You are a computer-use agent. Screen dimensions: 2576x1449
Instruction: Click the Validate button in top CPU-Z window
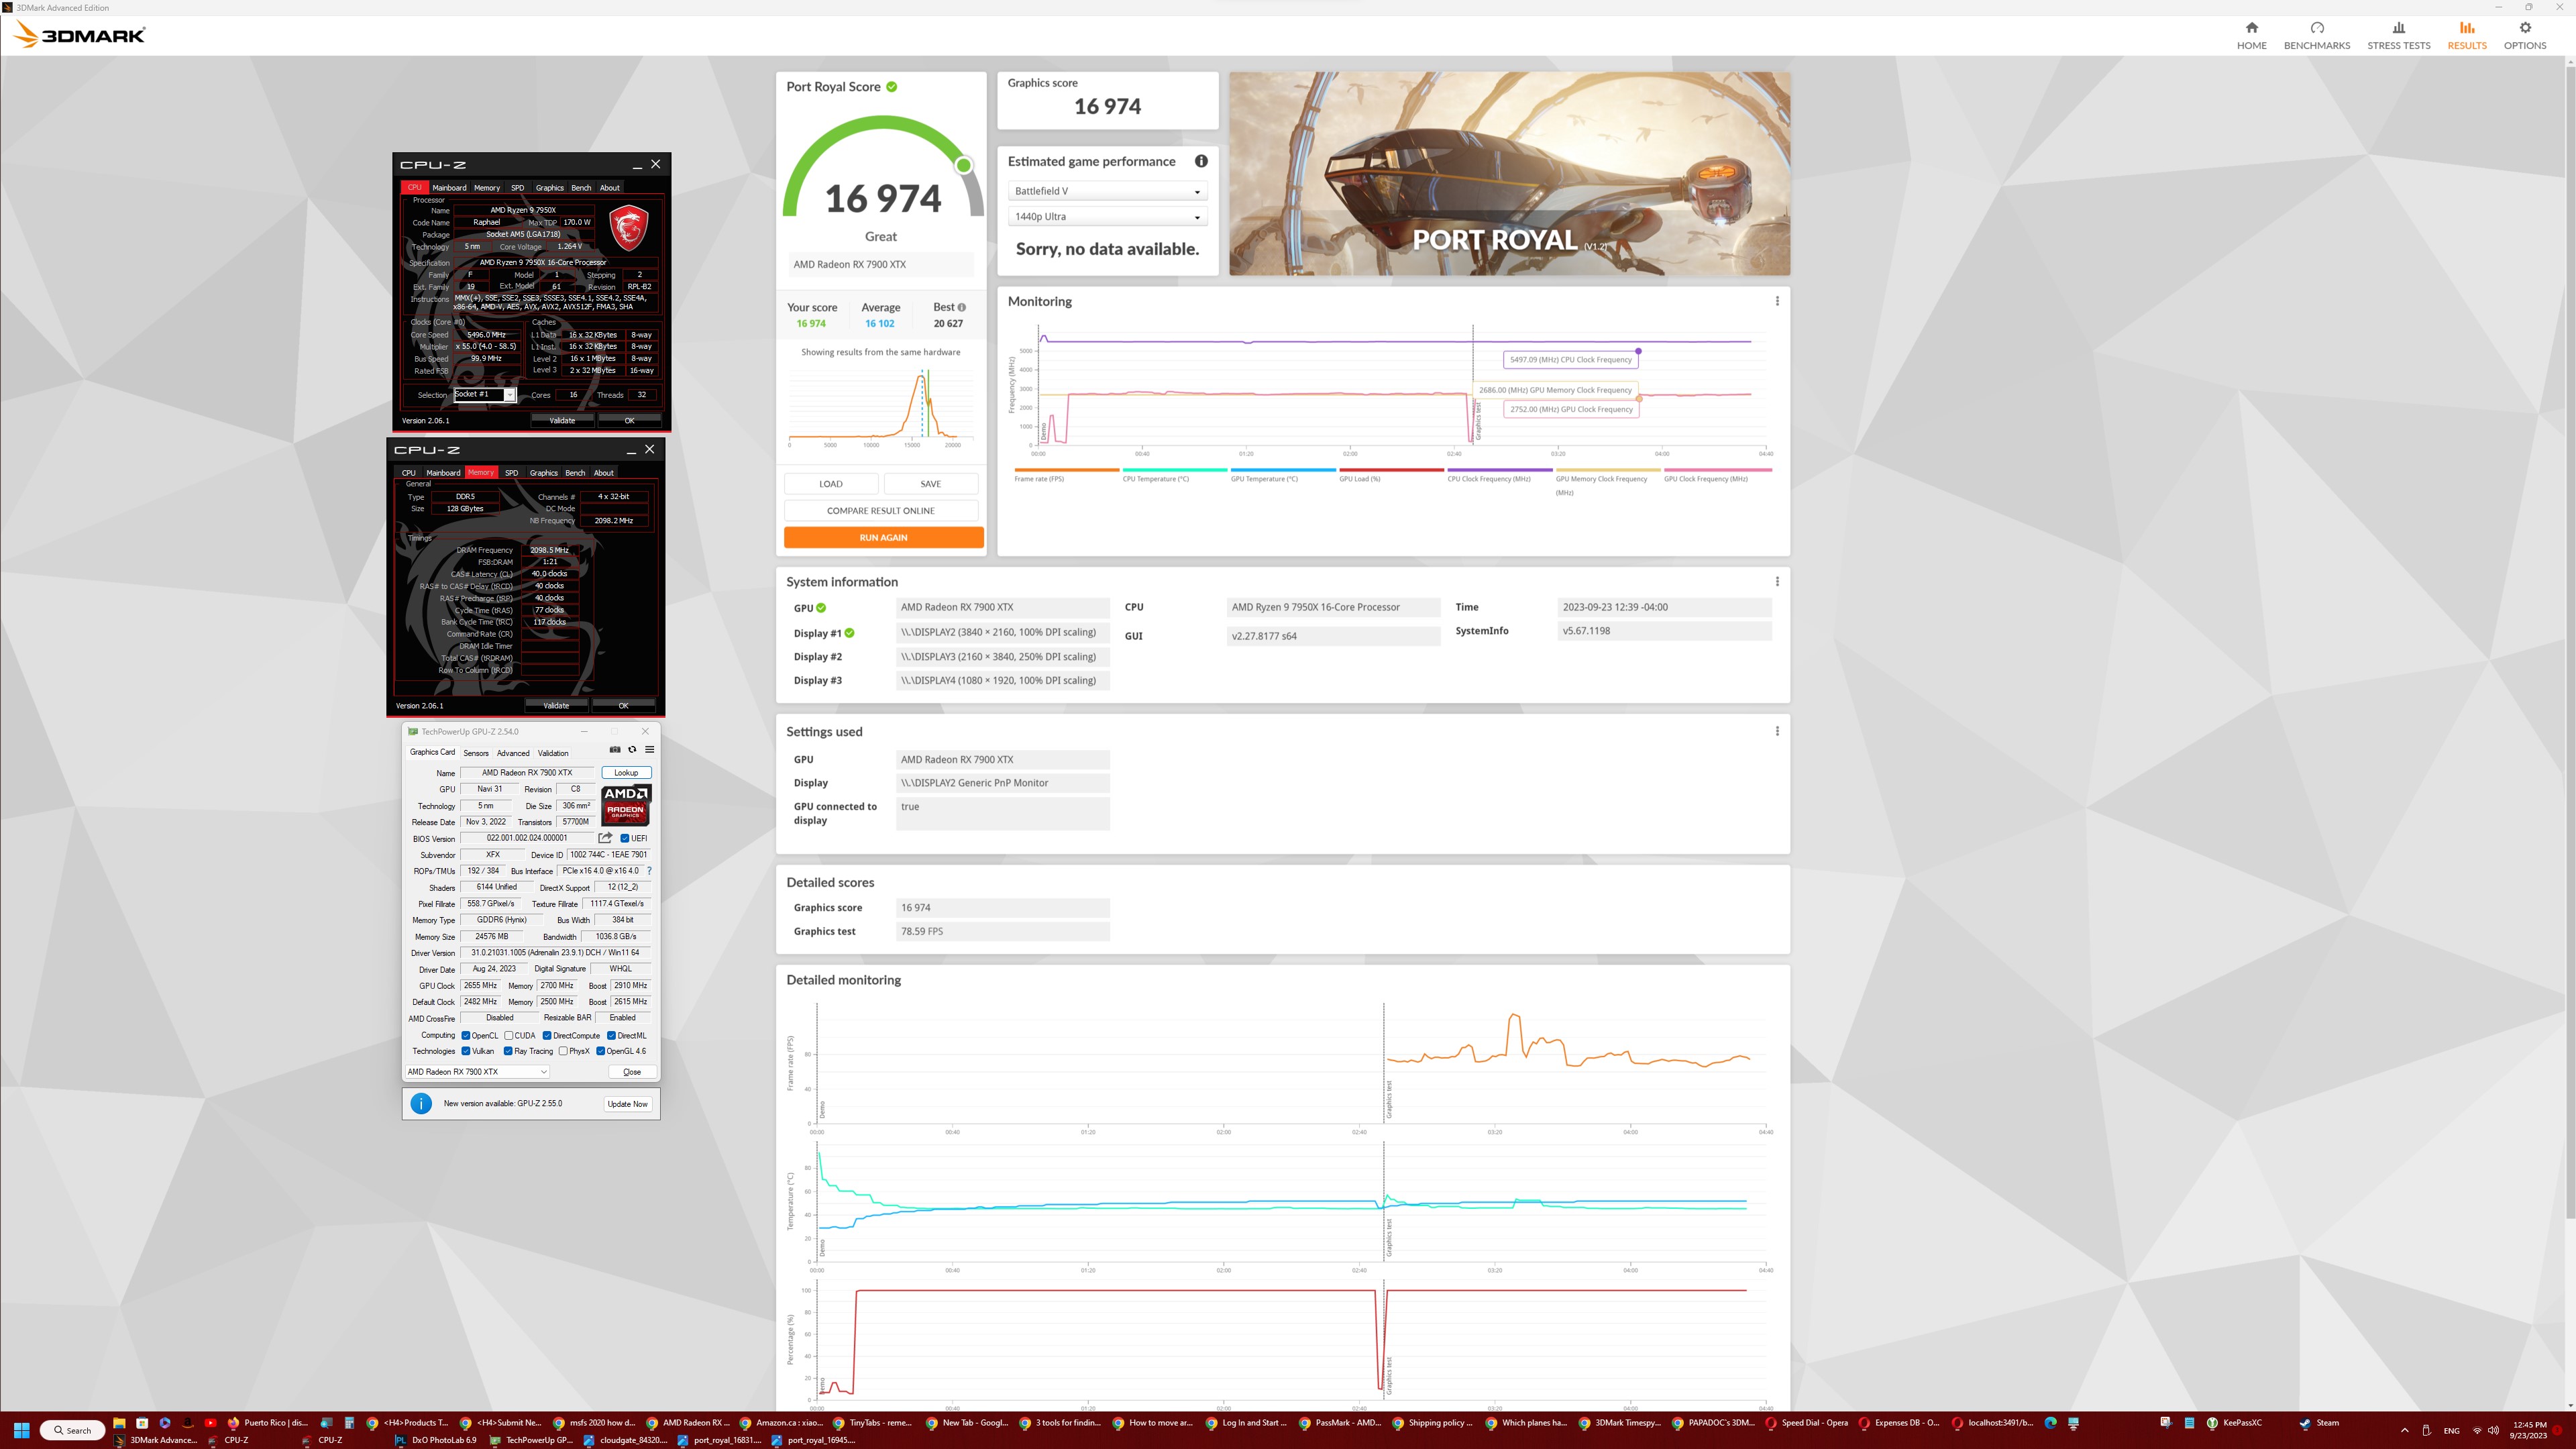coord(562,420)
